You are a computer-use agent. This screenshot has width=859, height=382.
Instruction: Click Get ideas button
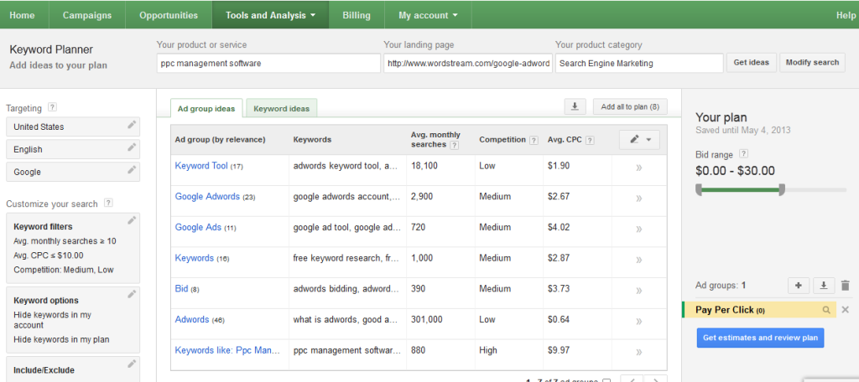click(x=751, y=62)
